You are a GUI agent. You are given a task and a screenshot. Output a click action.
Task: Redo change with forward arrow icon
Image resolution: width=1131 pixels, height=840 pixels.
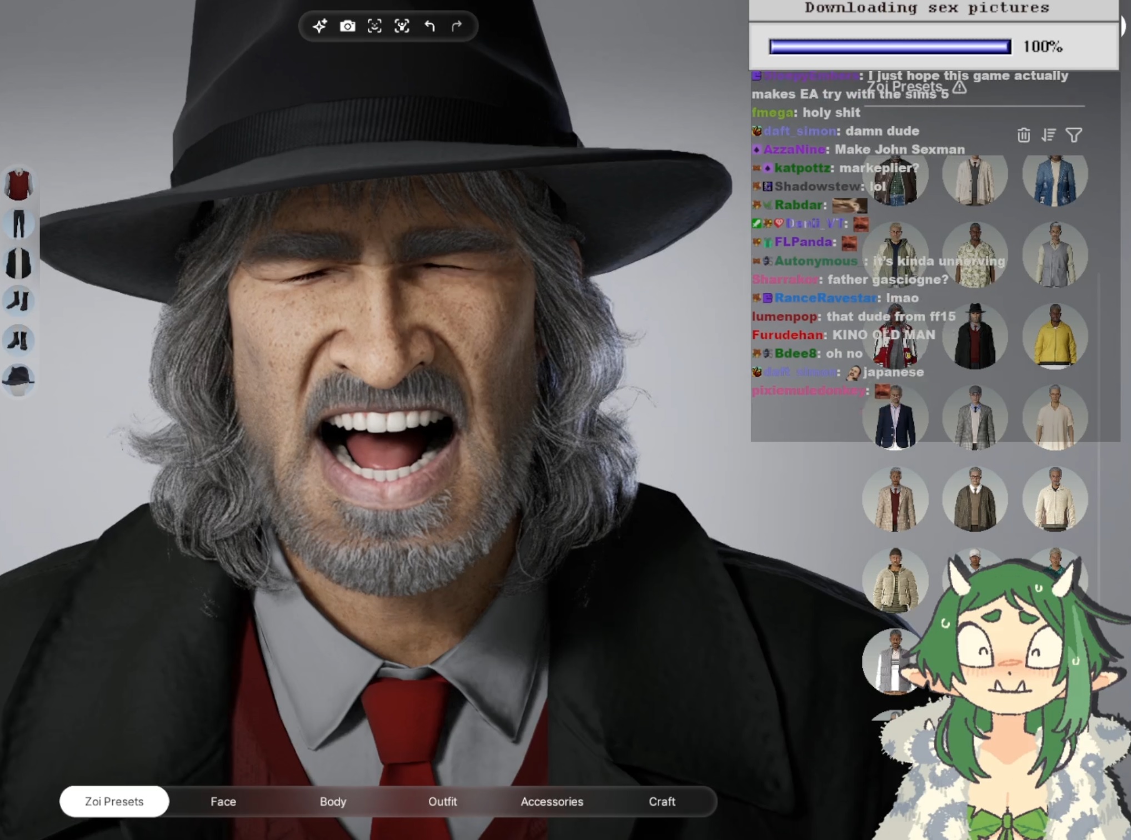tap(457, 26)
